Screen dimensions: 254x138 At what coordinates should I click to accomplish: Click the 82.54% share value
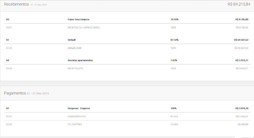coord(174,40)
